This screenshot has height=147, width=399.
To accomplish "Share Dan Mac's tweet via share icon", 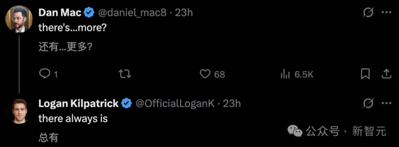I will [x=386, y=74].
